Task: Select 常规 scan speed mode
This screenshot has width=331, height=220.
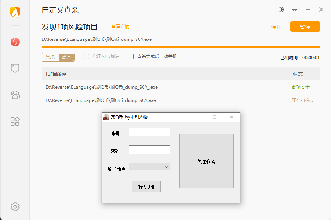Action: pyautogui.click(x=50, y=57)
